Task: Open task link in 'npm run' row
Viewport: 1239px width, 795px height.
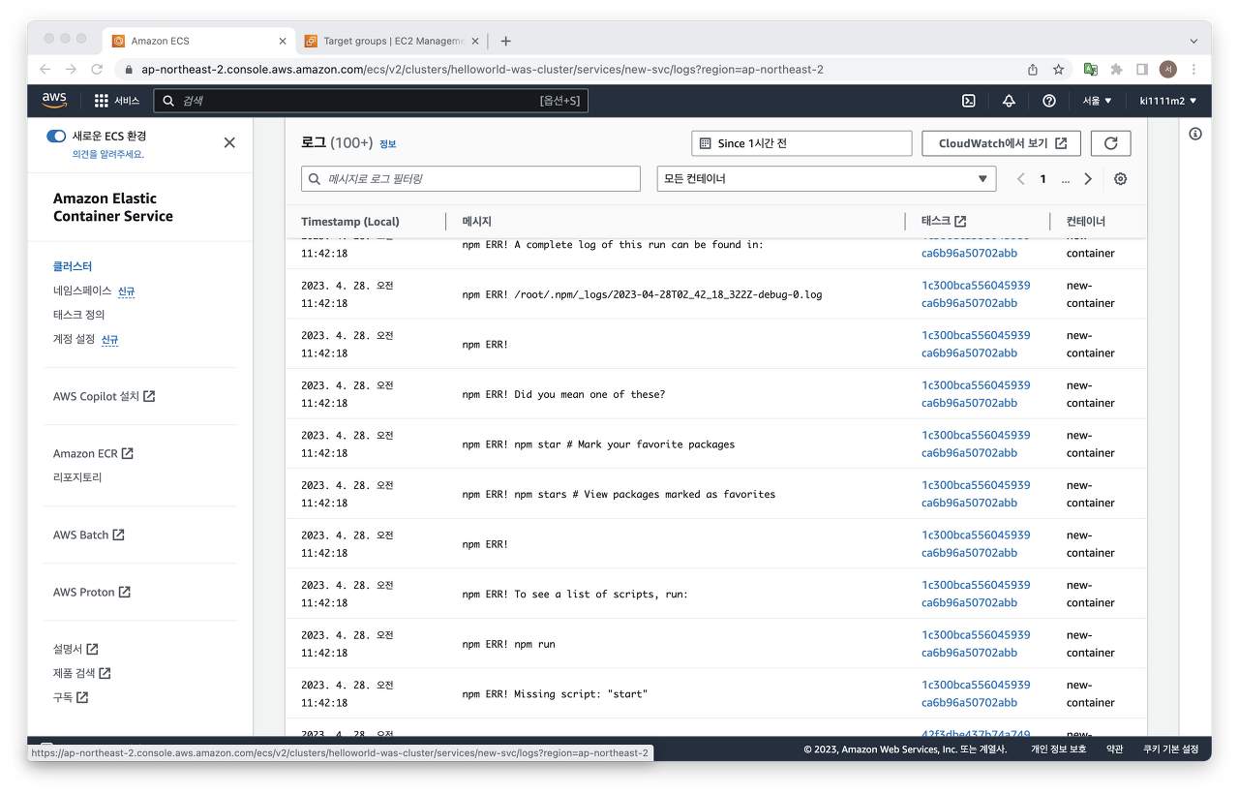Action: coord(976,644)
